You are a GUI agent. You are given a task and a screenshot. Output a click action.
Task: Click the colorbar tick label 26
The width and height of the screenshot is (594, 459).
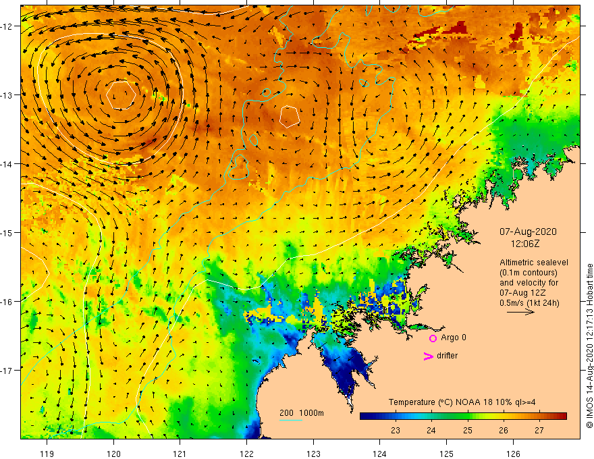coord(504,430)
